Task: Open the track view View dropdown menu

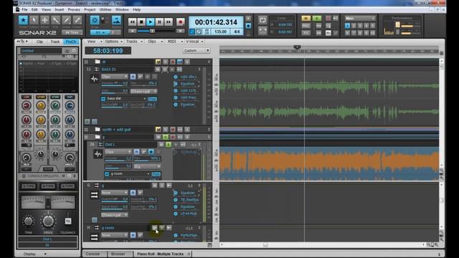Action: 94,42
